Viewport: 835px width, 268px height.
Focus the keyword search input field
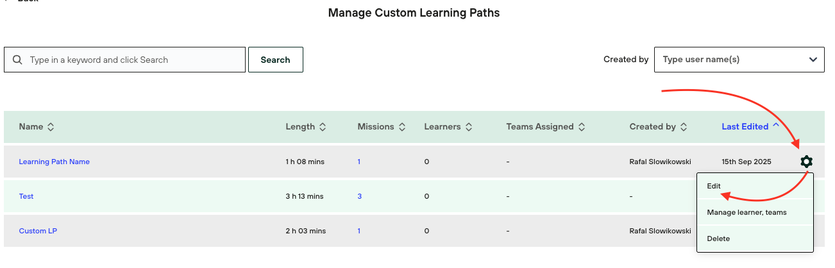(x=133, y=60)
